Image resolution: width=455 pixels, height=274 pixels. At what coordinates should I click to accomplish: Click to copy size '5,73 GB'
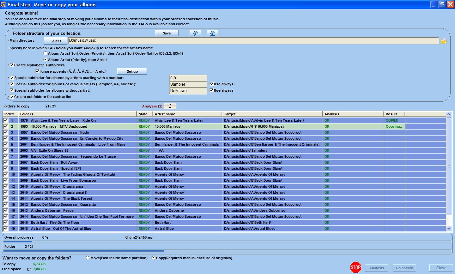pos(39,264)
